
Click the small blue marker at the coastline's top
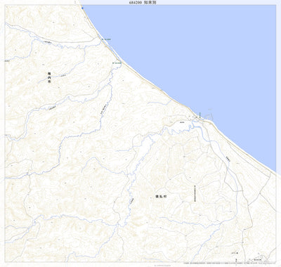click(x=82, y=8)
